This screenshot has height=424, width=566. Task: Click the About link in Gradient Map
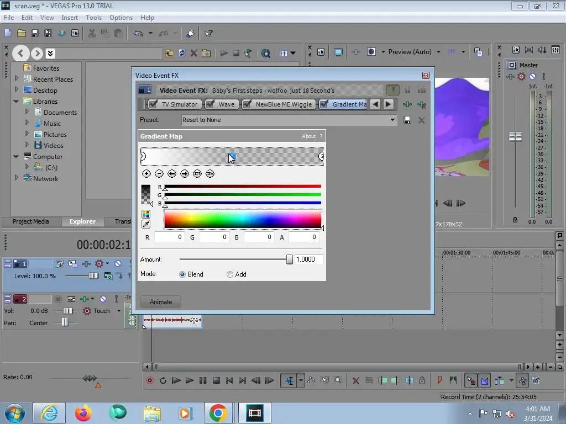[308, 136]
